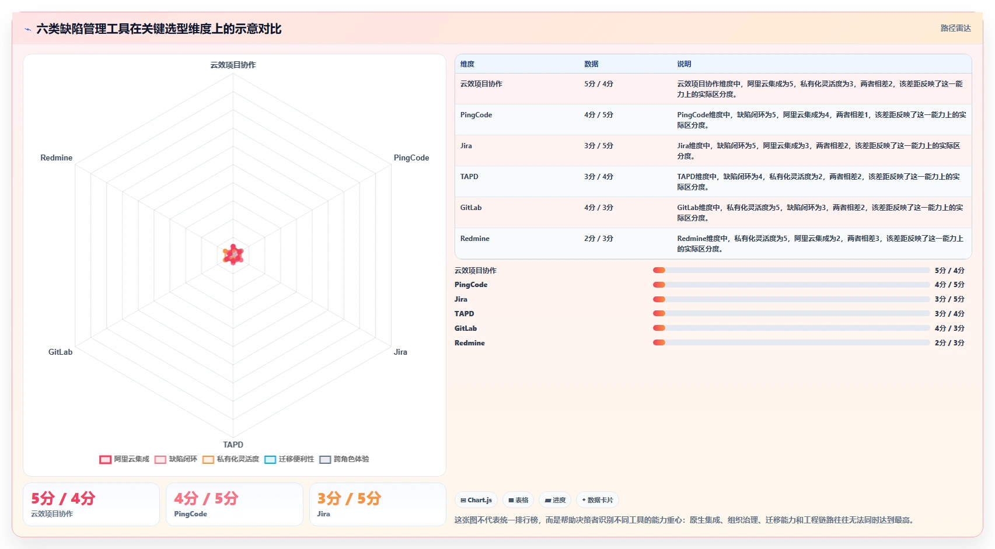995x549 pixels.
Task: Click the 云效项目协作 axis label on the radar chart
Action: click(233, 65)
